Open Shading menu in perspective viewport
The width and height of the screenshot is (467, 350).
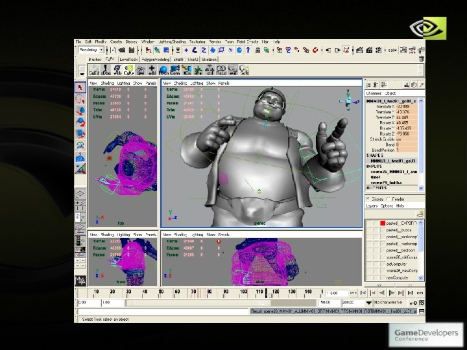(x=180, y=83)
